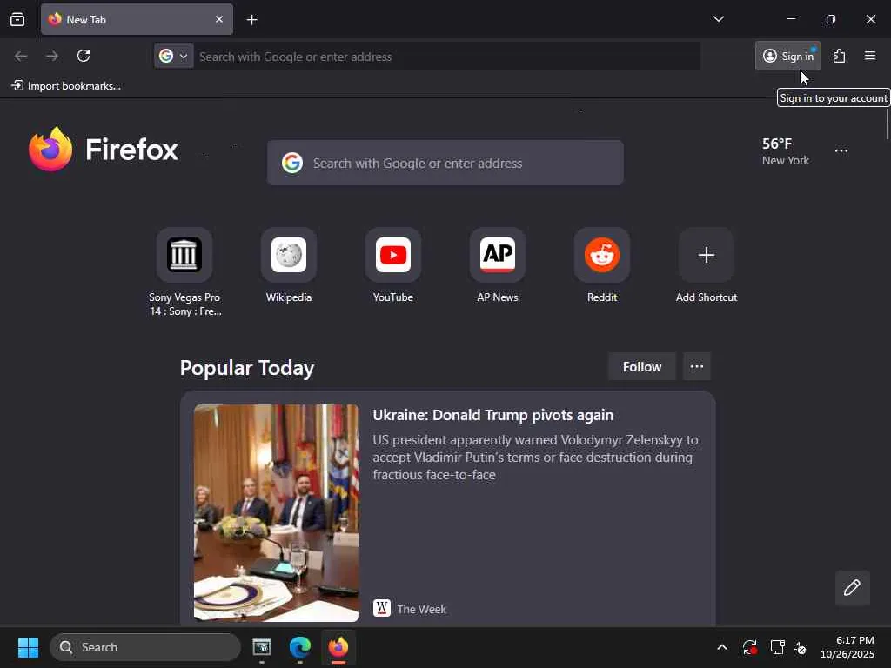
Task: Click the Firefox logo on the page
Action: click(104, 150)
